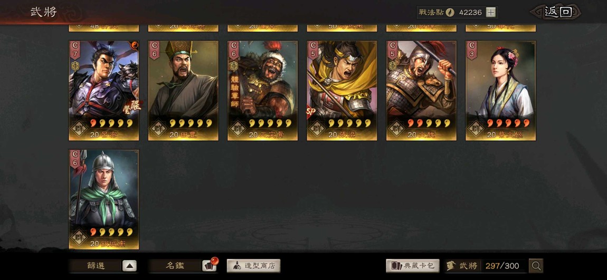This screenshot has width=607, height=280.
Task: Select the 田豐 general card
Action: pos(183,91)
